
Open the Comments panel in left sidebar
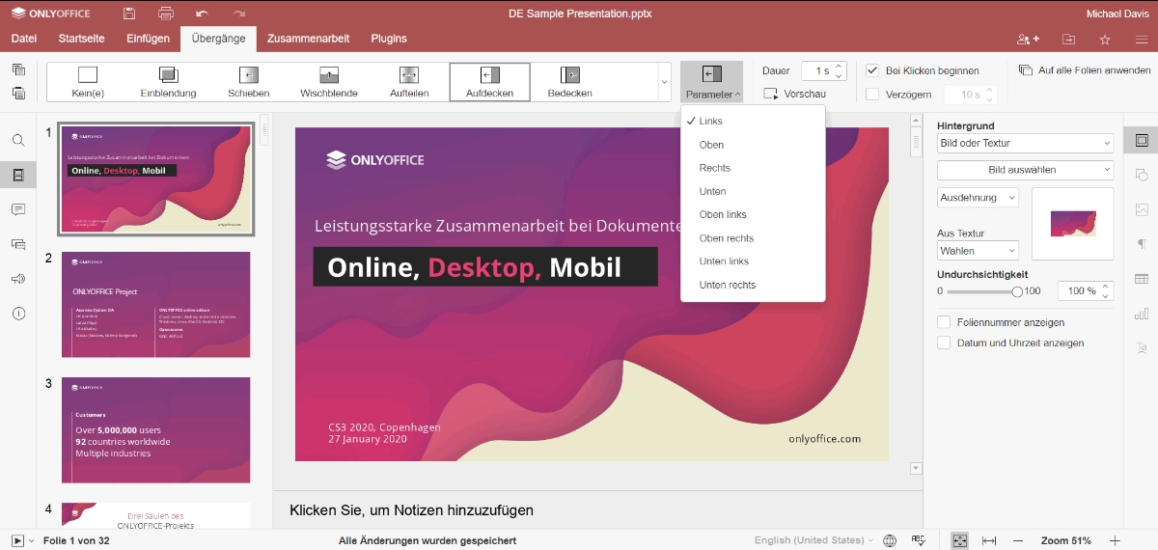[18, 209]
